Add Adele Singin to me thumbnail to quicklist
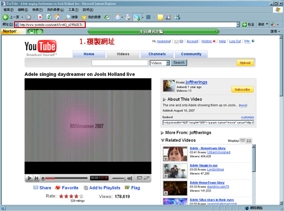This screenshot has width=284, height=211. pyautogui.click(x=166, y=176)
